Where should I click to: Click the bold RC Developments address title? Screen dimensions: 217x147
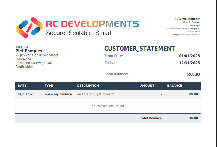click(x=187, y=19)
